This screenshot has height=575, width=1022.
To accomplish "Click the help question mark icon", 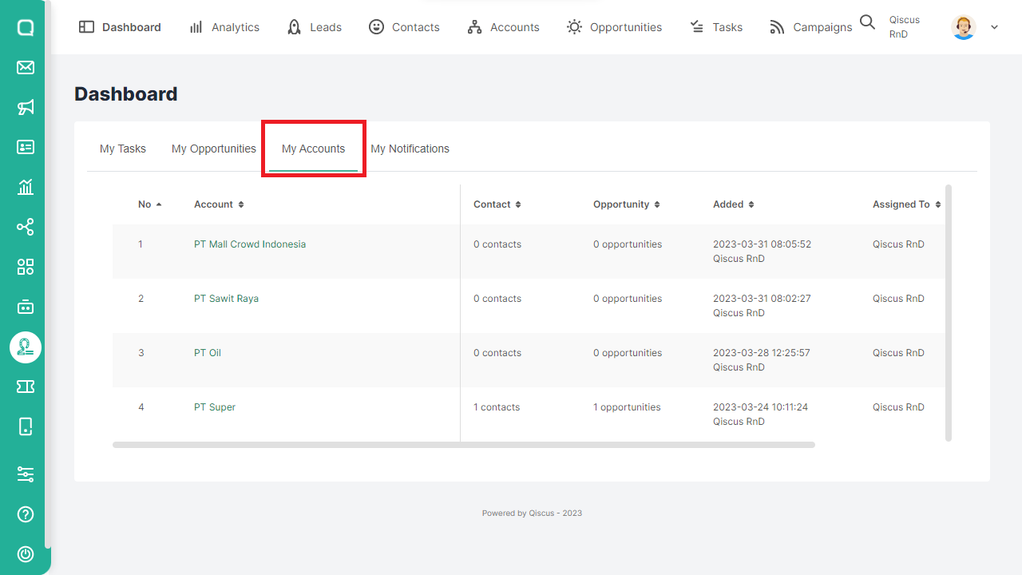I will (26, 514).
